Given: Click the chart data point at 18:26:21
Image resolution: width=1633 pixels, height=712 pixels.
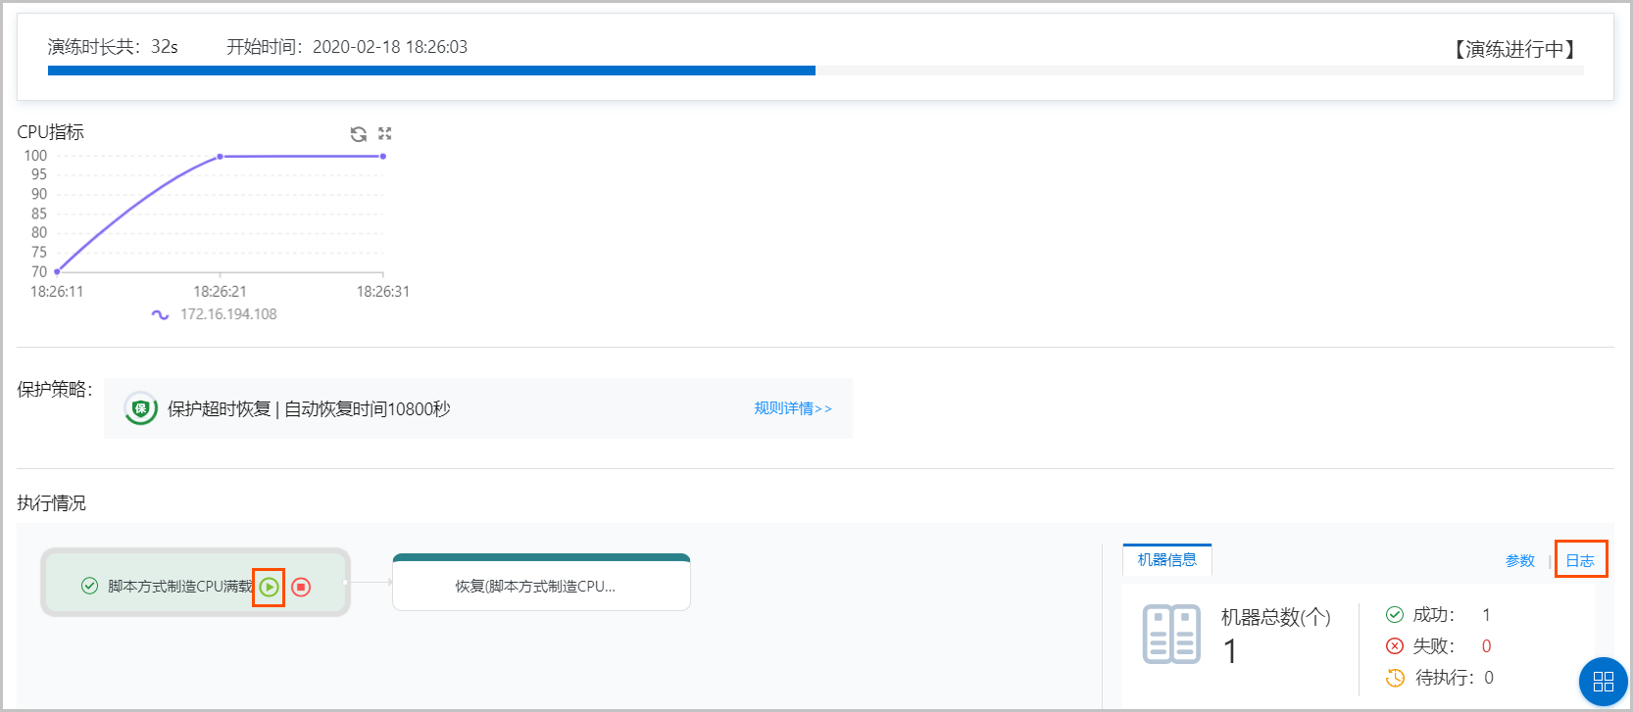Looking at the screenshot, I should click(x=220, y=157).
